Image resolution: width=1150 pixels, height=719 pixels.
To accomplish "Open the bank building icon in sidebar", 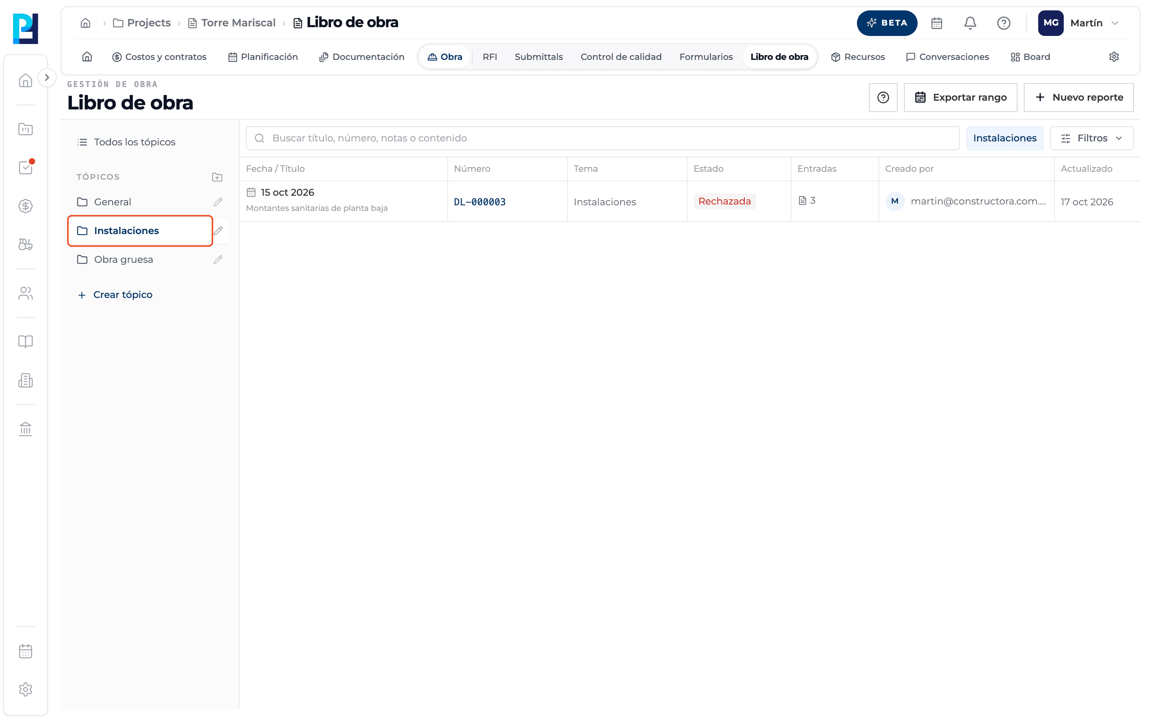I will pyautogui.click(x=26, y=429).
